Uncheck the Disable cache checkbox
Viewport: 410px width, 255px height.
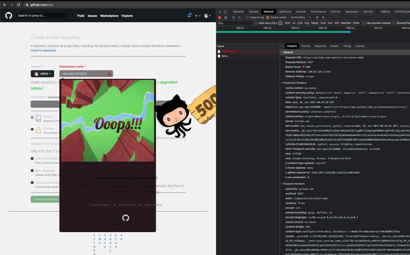coord(268,18)
